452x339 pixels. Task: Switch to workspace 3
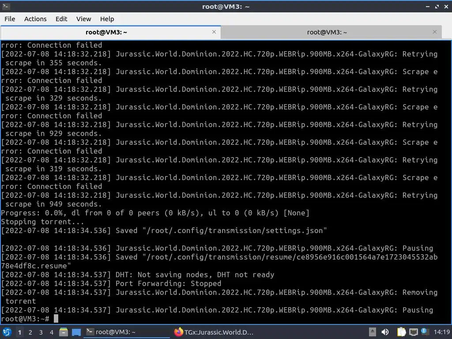click(41, 332)
